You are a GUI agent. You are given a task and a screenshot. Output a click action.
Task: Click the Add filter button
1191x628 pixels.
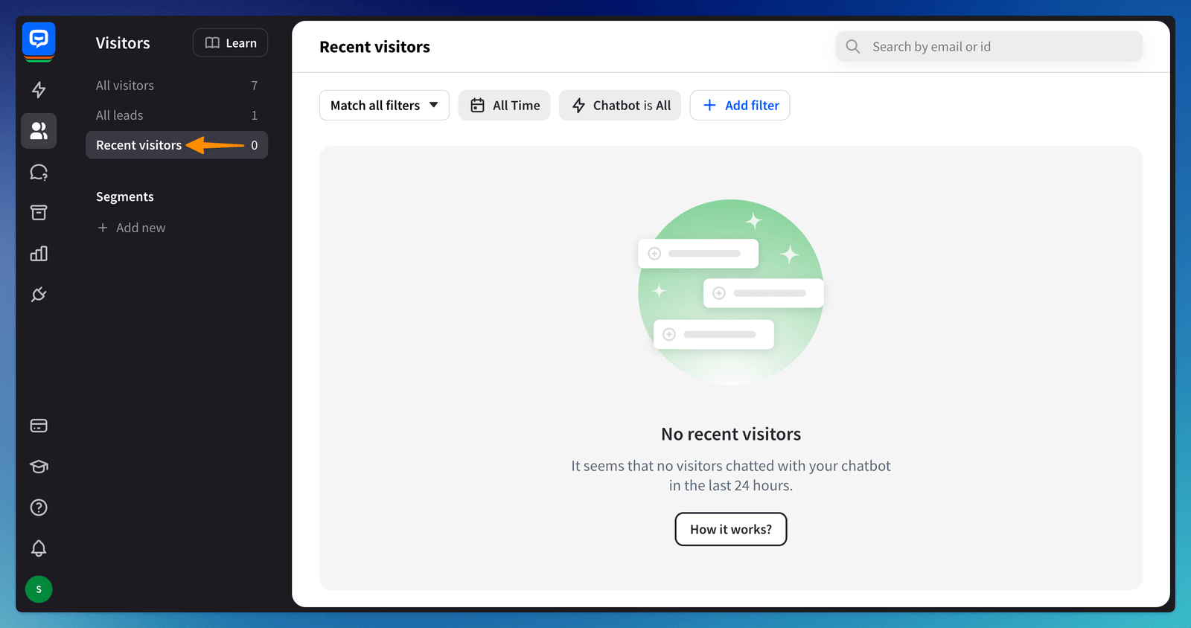pos(740,106)
